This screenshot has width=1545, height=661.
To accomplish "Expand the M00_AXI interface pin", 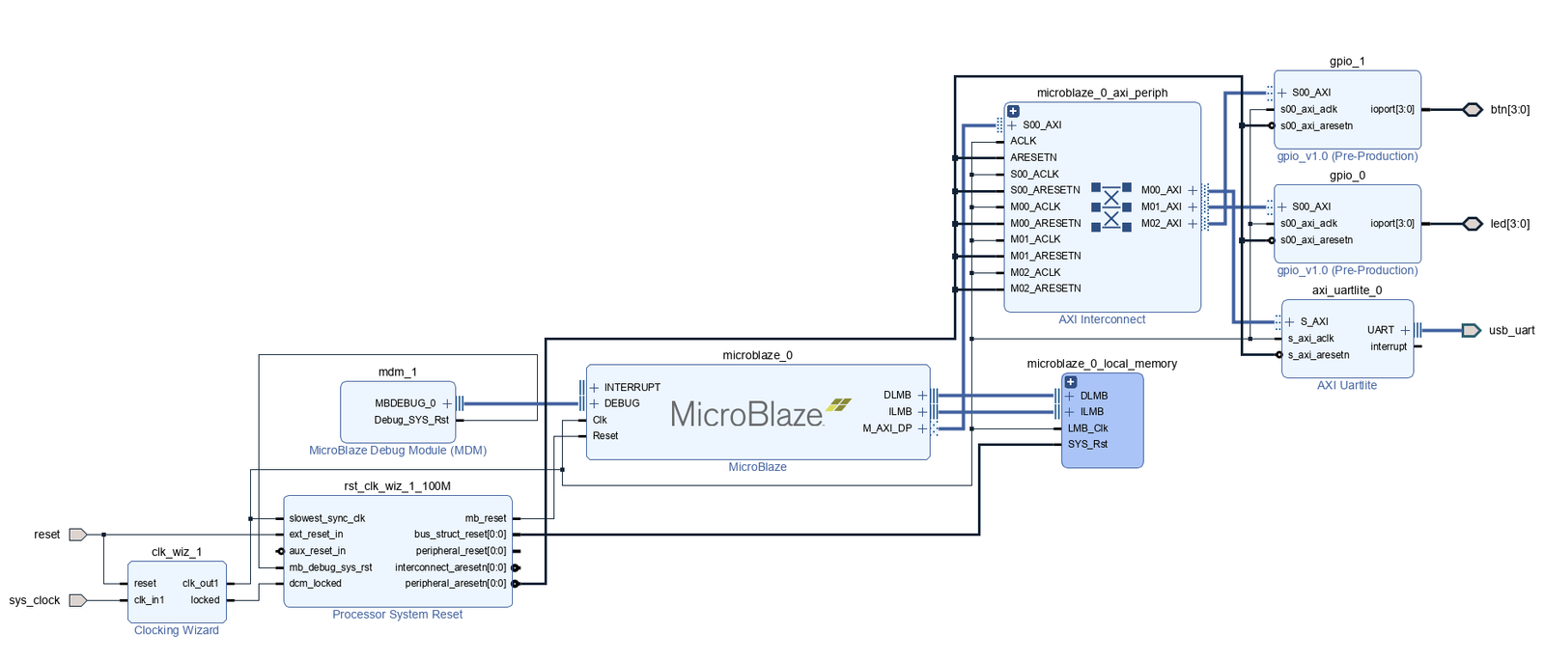I will pos(1193,190).
